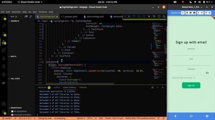
Task: Switch to the WelcomePage.dart tab
Action: 94,17
